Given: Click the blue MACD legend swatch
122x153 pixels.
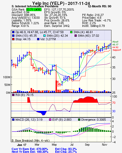Looking at the screenshot, I should [13, 120].
